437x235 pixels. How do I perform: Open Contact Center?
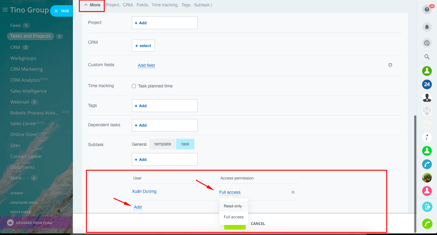26,156
